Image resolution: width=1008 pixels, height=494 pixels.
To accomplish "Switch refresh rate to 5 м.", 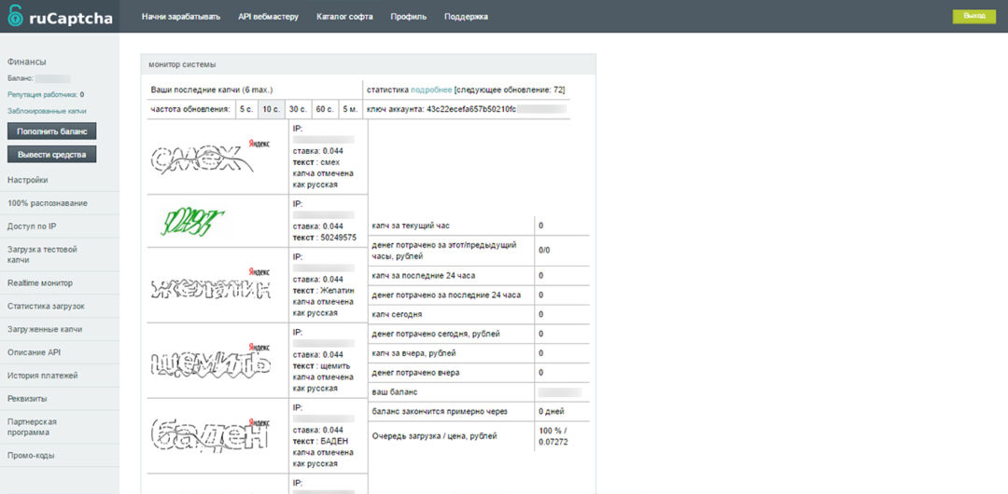I will 349,109.
